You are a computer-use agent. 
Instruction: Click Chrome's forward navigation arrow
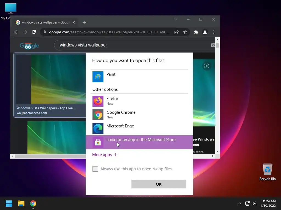pyautogui.click(x=25, y=32)
